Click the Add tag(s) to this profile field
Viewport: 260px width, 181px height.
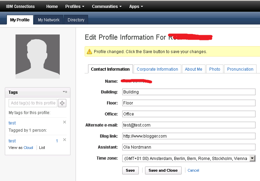point(33,103)
